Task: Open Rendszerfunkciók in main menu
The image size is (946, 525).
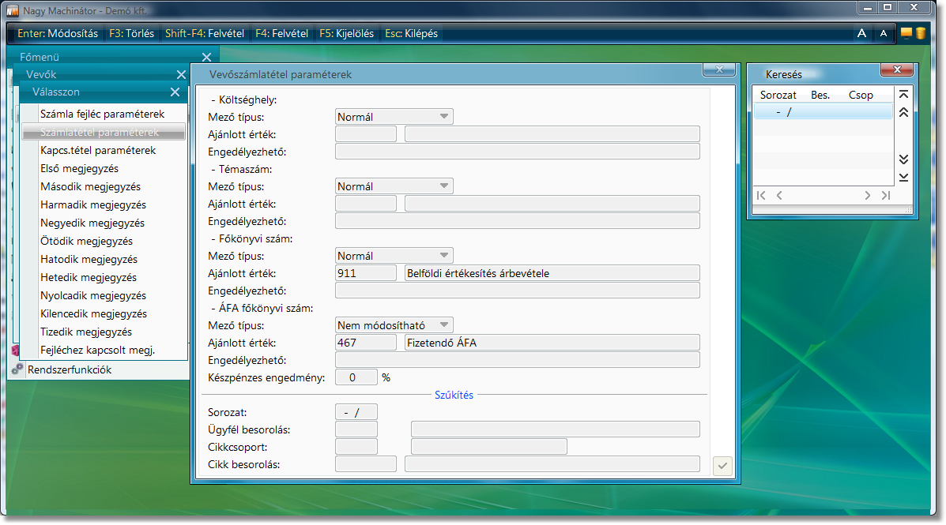Action: point(70,369)
